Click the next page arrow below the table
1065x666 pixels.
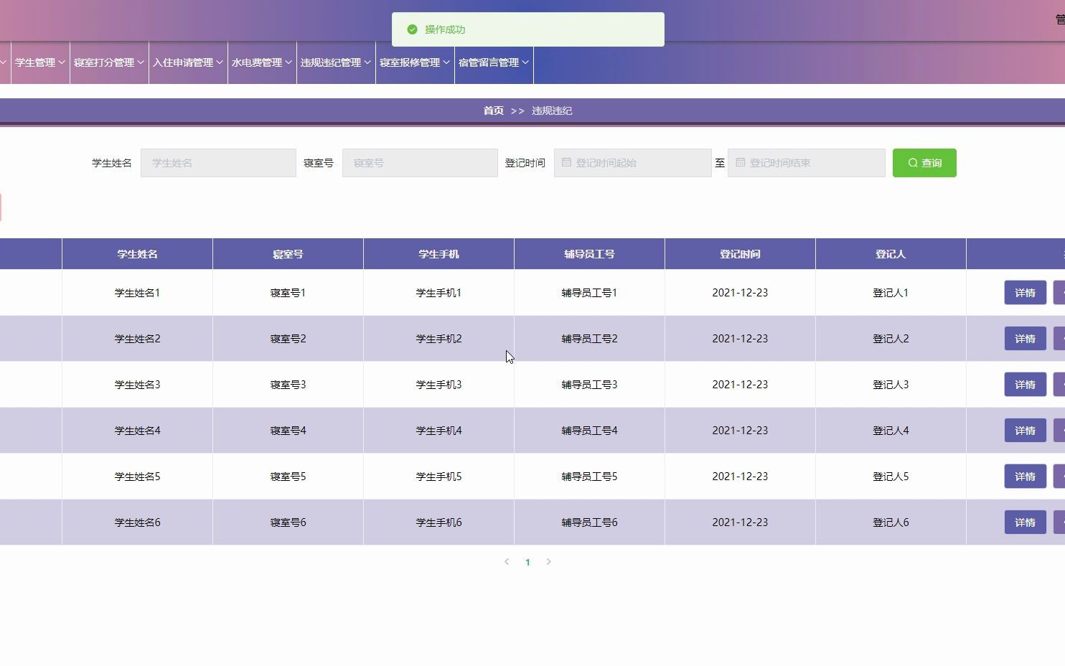pos(549,562)
